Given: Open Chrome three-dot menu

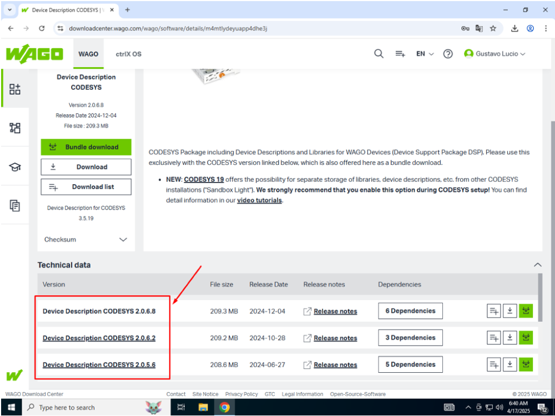Looking at the screenshot, I should [546, 28].
